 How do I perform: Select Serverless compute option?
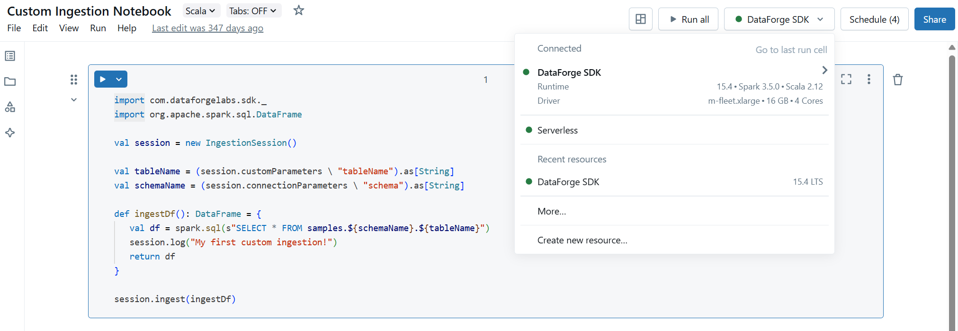point(674,130)
